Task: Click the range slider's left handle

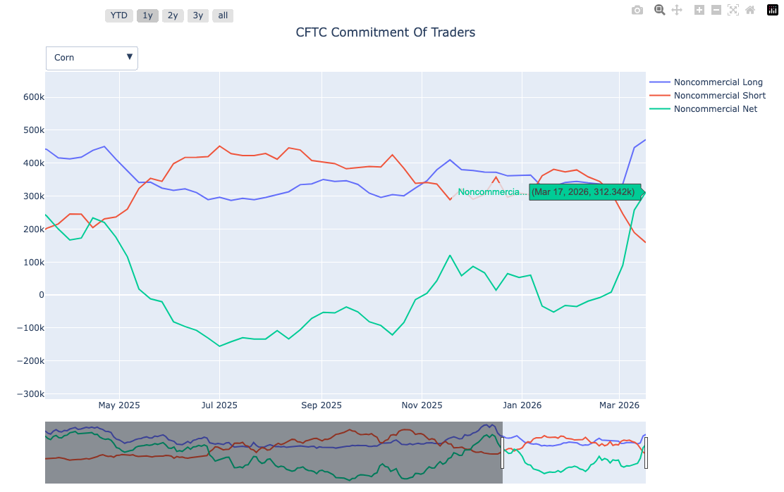Action: coord(503,453)
